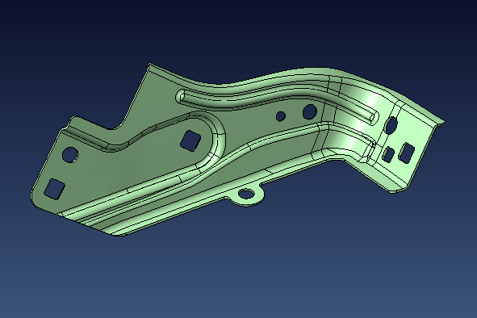The width and height of the screenshot is (477, 318).
Task: Click the hole in the bottom mounting tab
Action: tap(246, 194)
